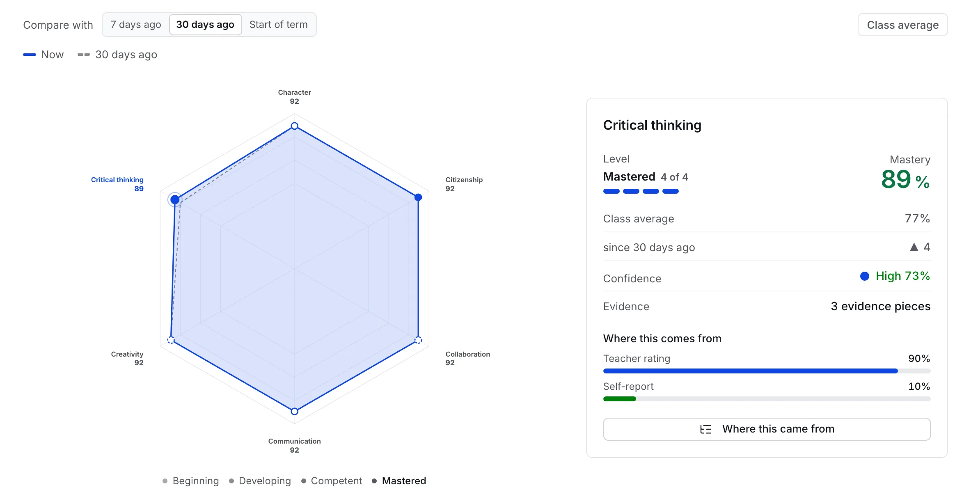971x499 pixels.
Task: Select the 30 days ago comparison
Action: (205, 25)
